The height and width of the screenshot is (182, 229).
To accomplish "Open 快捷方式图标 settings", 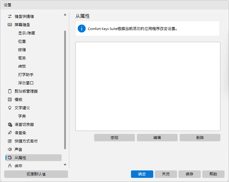I will coord(34,141).
